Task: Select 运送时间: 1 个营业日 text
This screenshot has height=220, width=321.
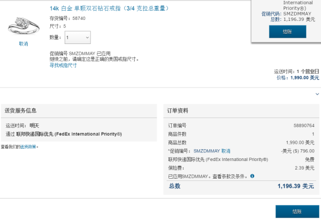Action: 296,71
